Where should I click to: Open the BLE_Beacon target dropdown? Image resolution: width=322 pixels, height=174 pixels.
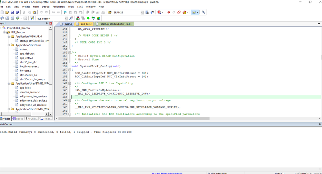coord(66,19)
